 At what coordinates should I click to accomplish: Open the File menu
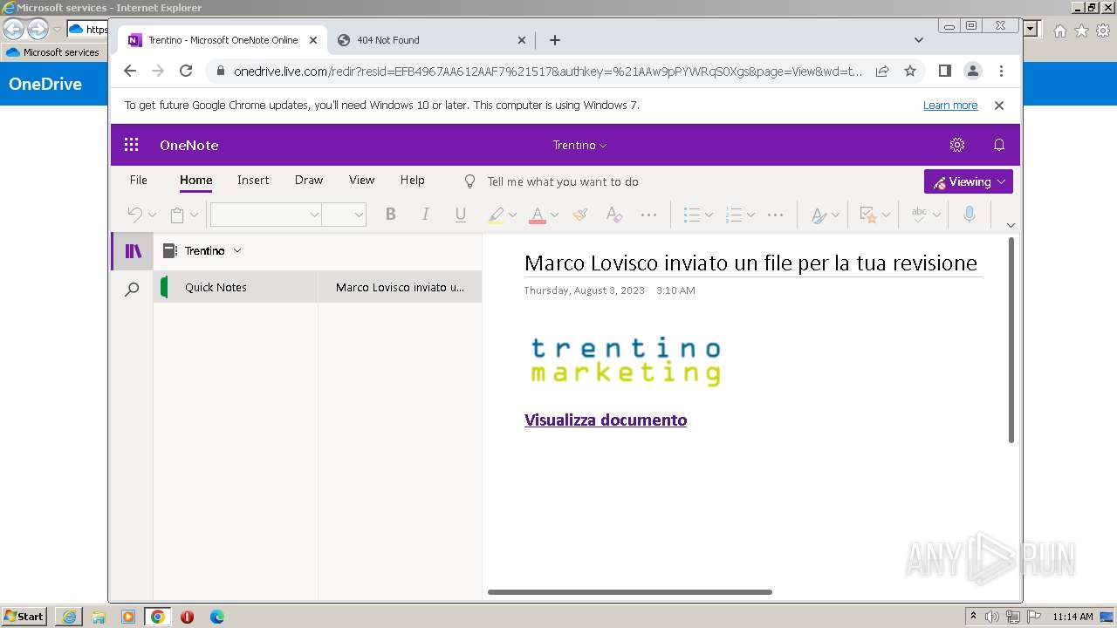[139, 180]
